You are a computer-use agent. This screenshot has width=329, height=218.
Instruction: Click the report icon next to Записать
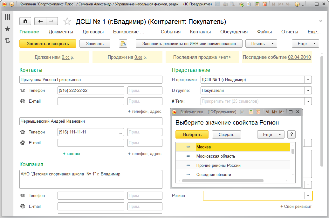[x=123, y=44]
